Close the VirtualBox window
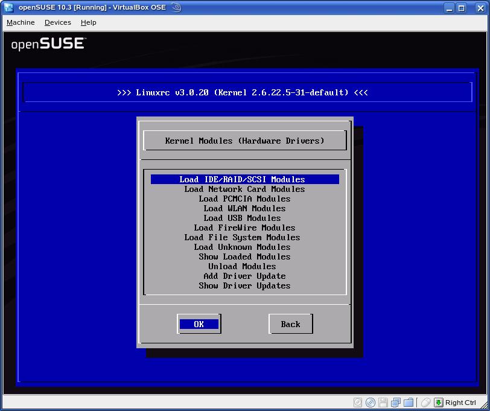 pos(480,8)
